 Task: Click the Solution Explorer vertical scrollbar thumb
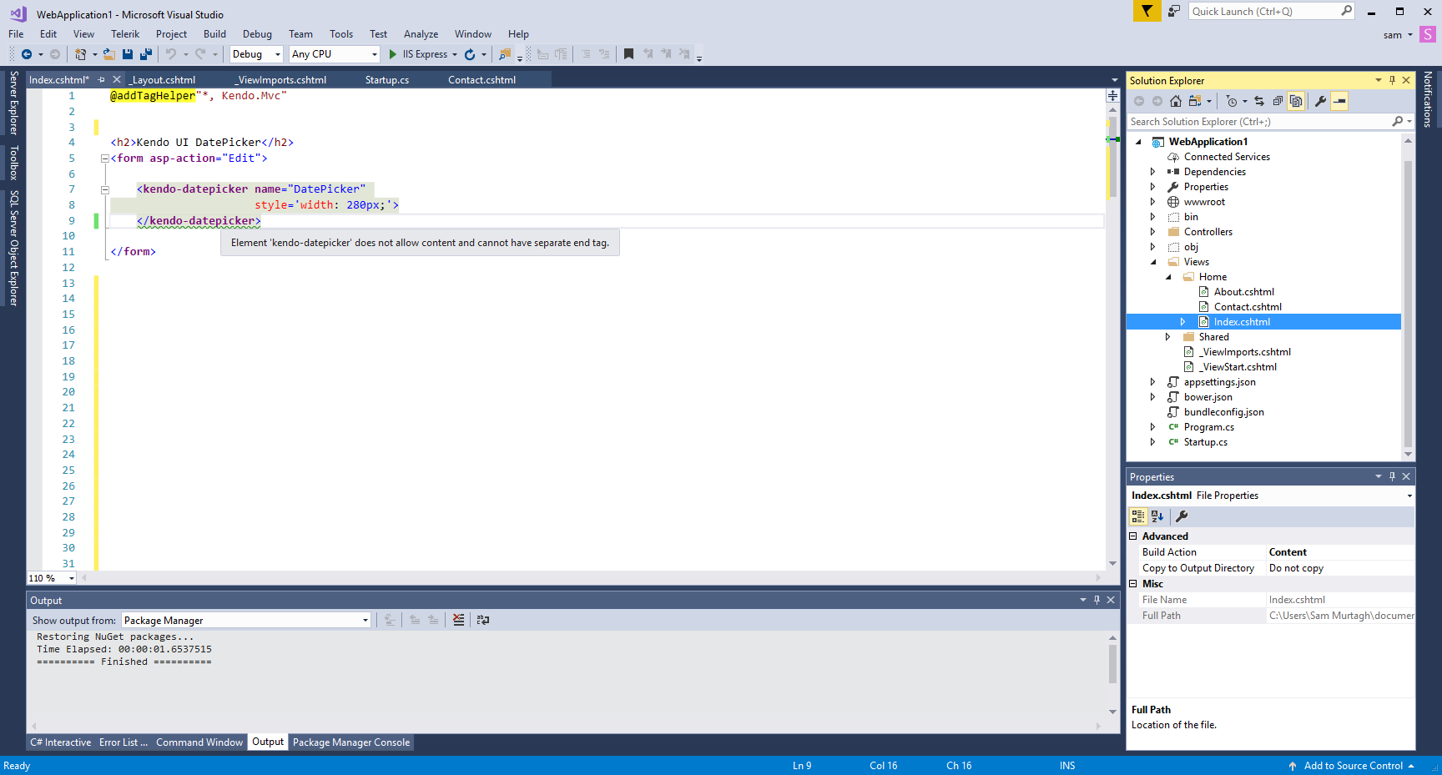tap(1408, 304)
